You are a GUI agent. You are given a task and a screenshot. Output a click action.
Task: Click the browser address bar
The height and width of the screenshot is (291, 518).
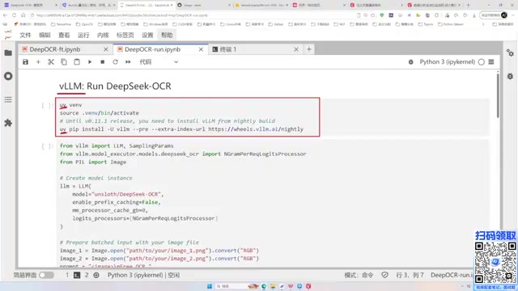click(192, 15)
